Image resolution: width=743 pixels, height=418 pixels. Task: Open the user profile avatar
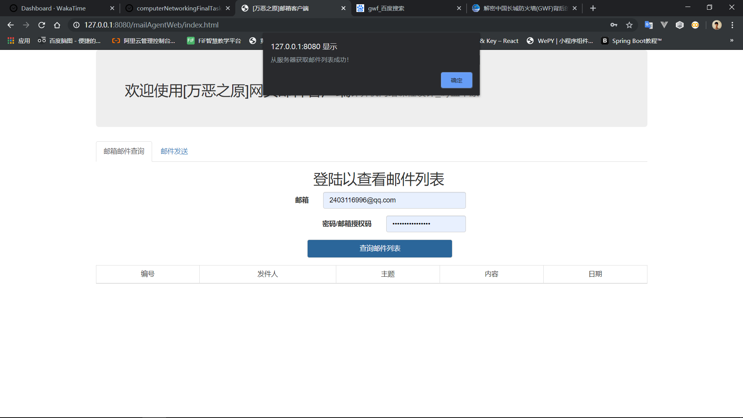[x=717, y=25]
